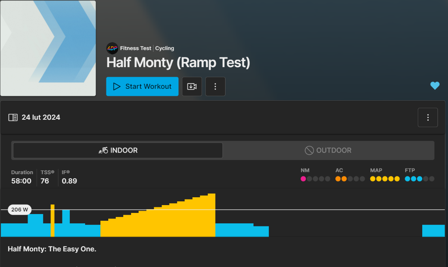This screenshot has width=448, height=267.
Task: Click the notebook icon beside 24 lut 2024
Action: pyautogui.click(x=13, y=117)
